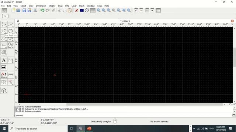236x132 pixels.
Task: Open the Misc menu
Action: 100,6
